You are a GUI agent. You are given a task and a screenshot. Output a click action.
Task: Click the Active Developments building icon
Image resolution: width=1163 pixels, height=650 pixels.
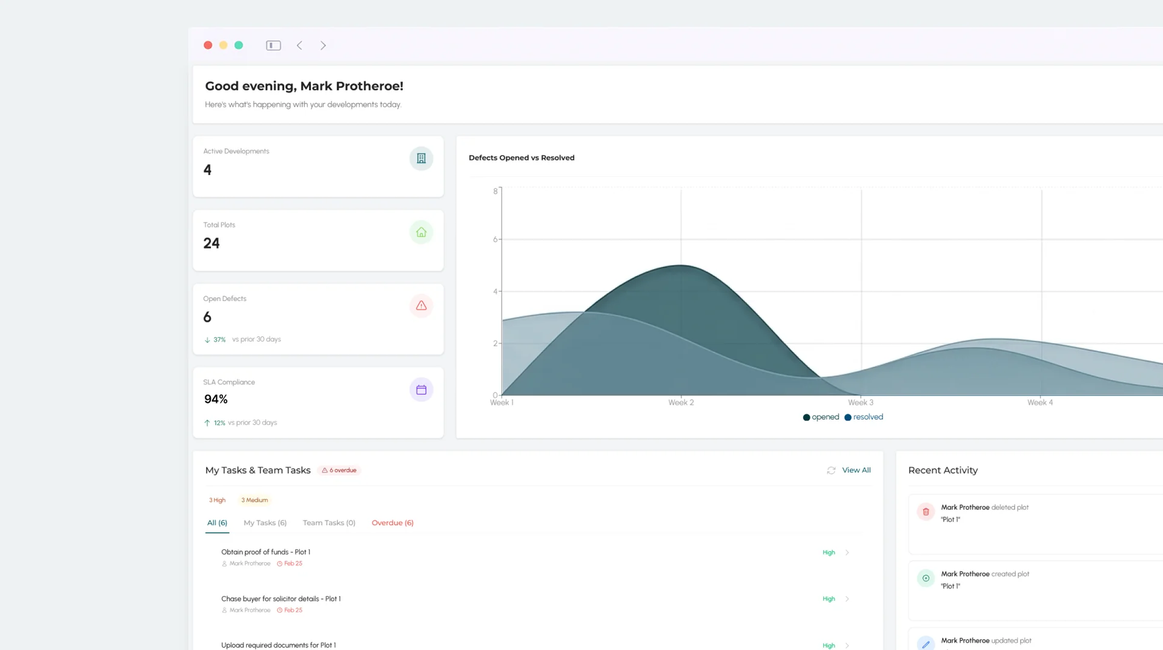pyautogui.click(x=421, y=159)
